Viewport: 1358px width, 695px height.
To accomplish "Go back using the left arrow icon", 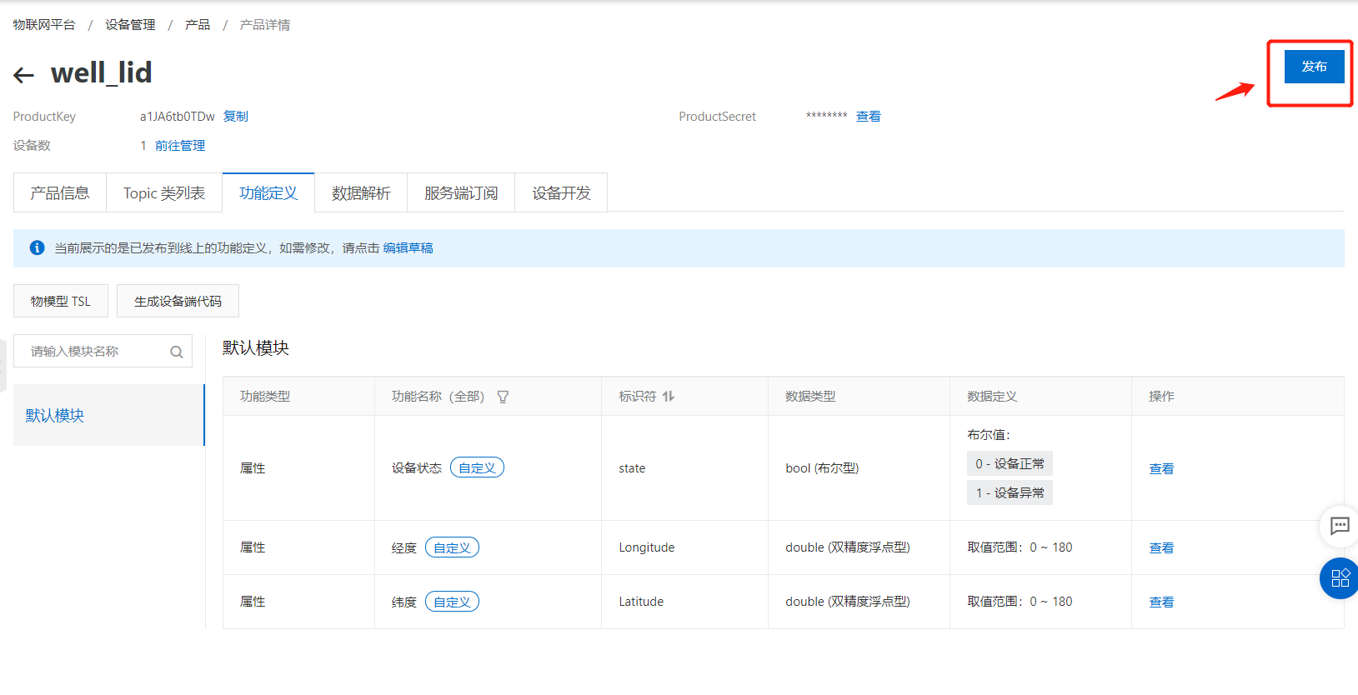I will 23,75.
